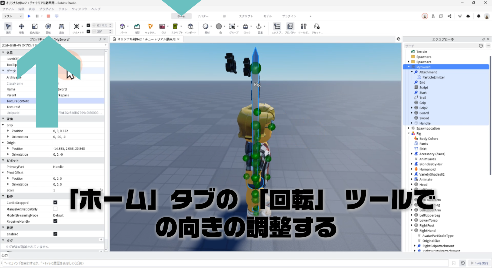
Task: Click the color picker circle tool
Action: coord(219,27)
